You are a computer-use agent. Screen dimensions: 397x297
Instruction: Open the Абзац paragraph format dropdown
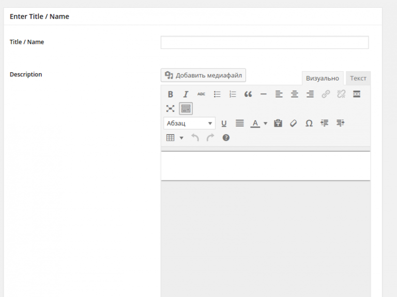(x=189, y=123)
